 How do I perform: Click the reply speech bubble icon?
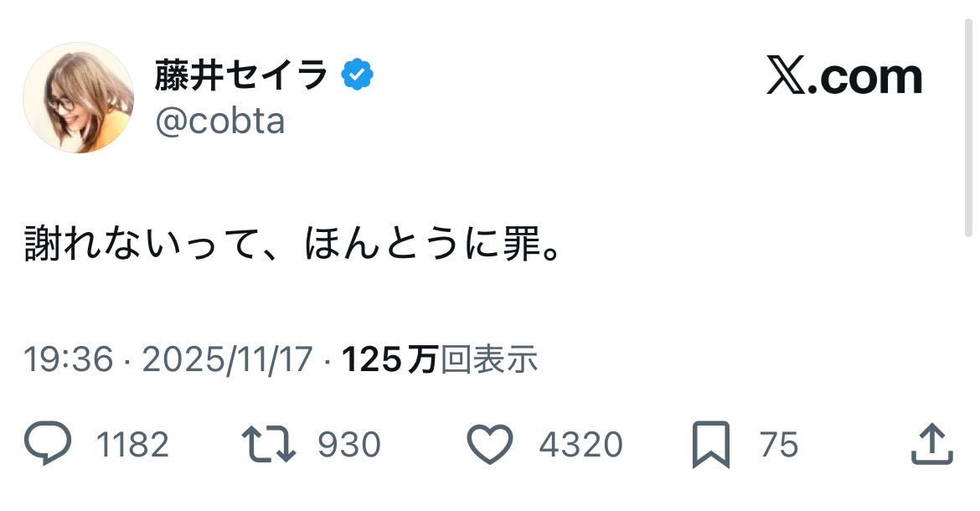click(48, 444)
